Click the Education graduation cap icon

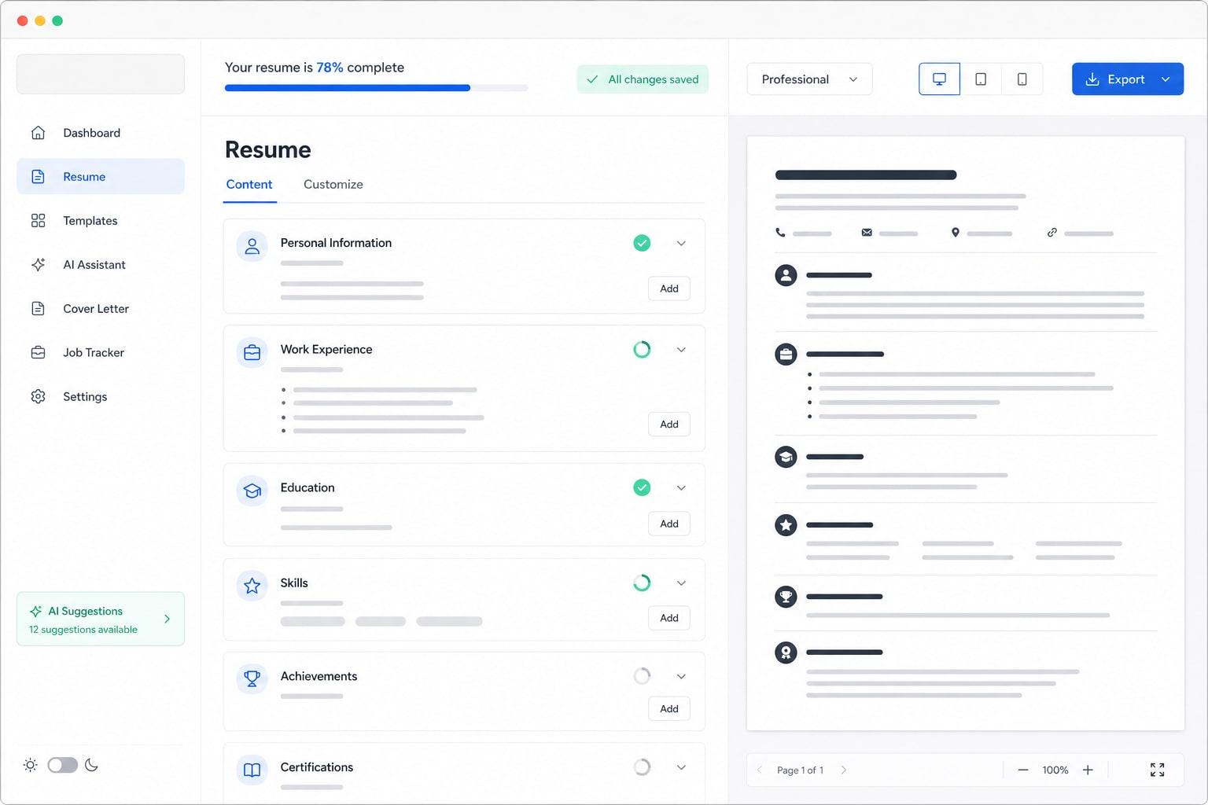252,491
